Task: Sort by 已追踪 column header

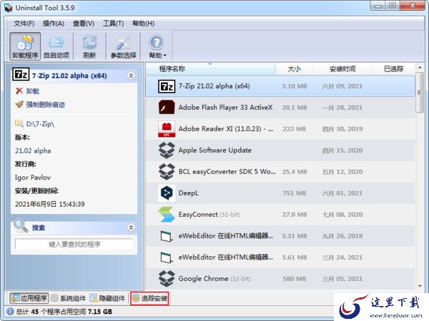Action: pos(393,68)
